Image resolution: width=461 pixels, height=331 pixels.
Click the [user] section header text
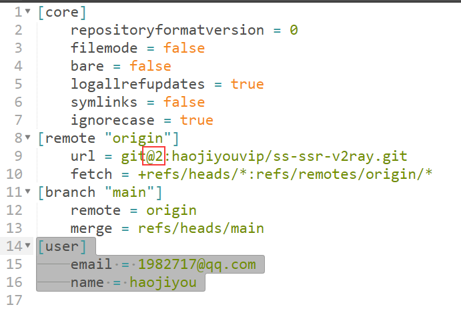click(x=62, y=247)
